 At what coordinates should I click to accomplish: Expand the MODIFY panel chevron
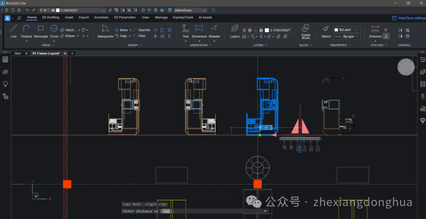click(x=141, y=45)
